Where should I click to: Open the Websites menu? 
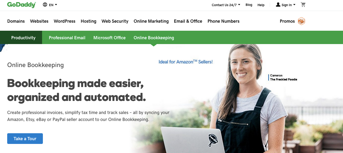click(x=39, y=21)
